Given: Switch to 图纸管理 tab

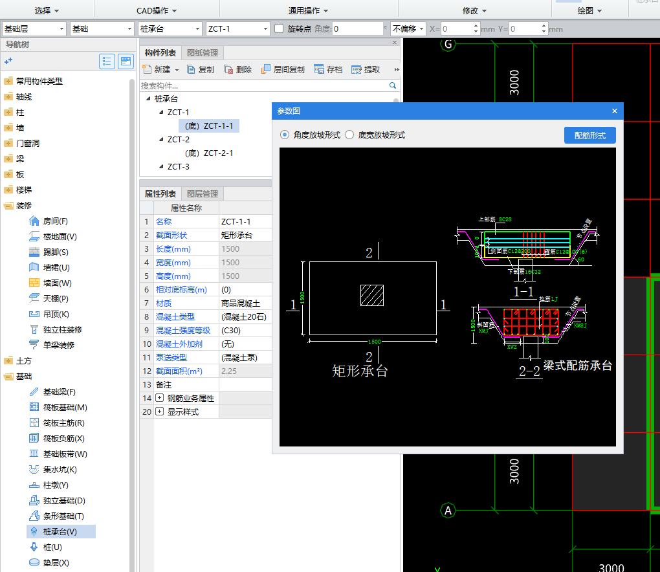Looking at the screenshot, I should [203, 52].
